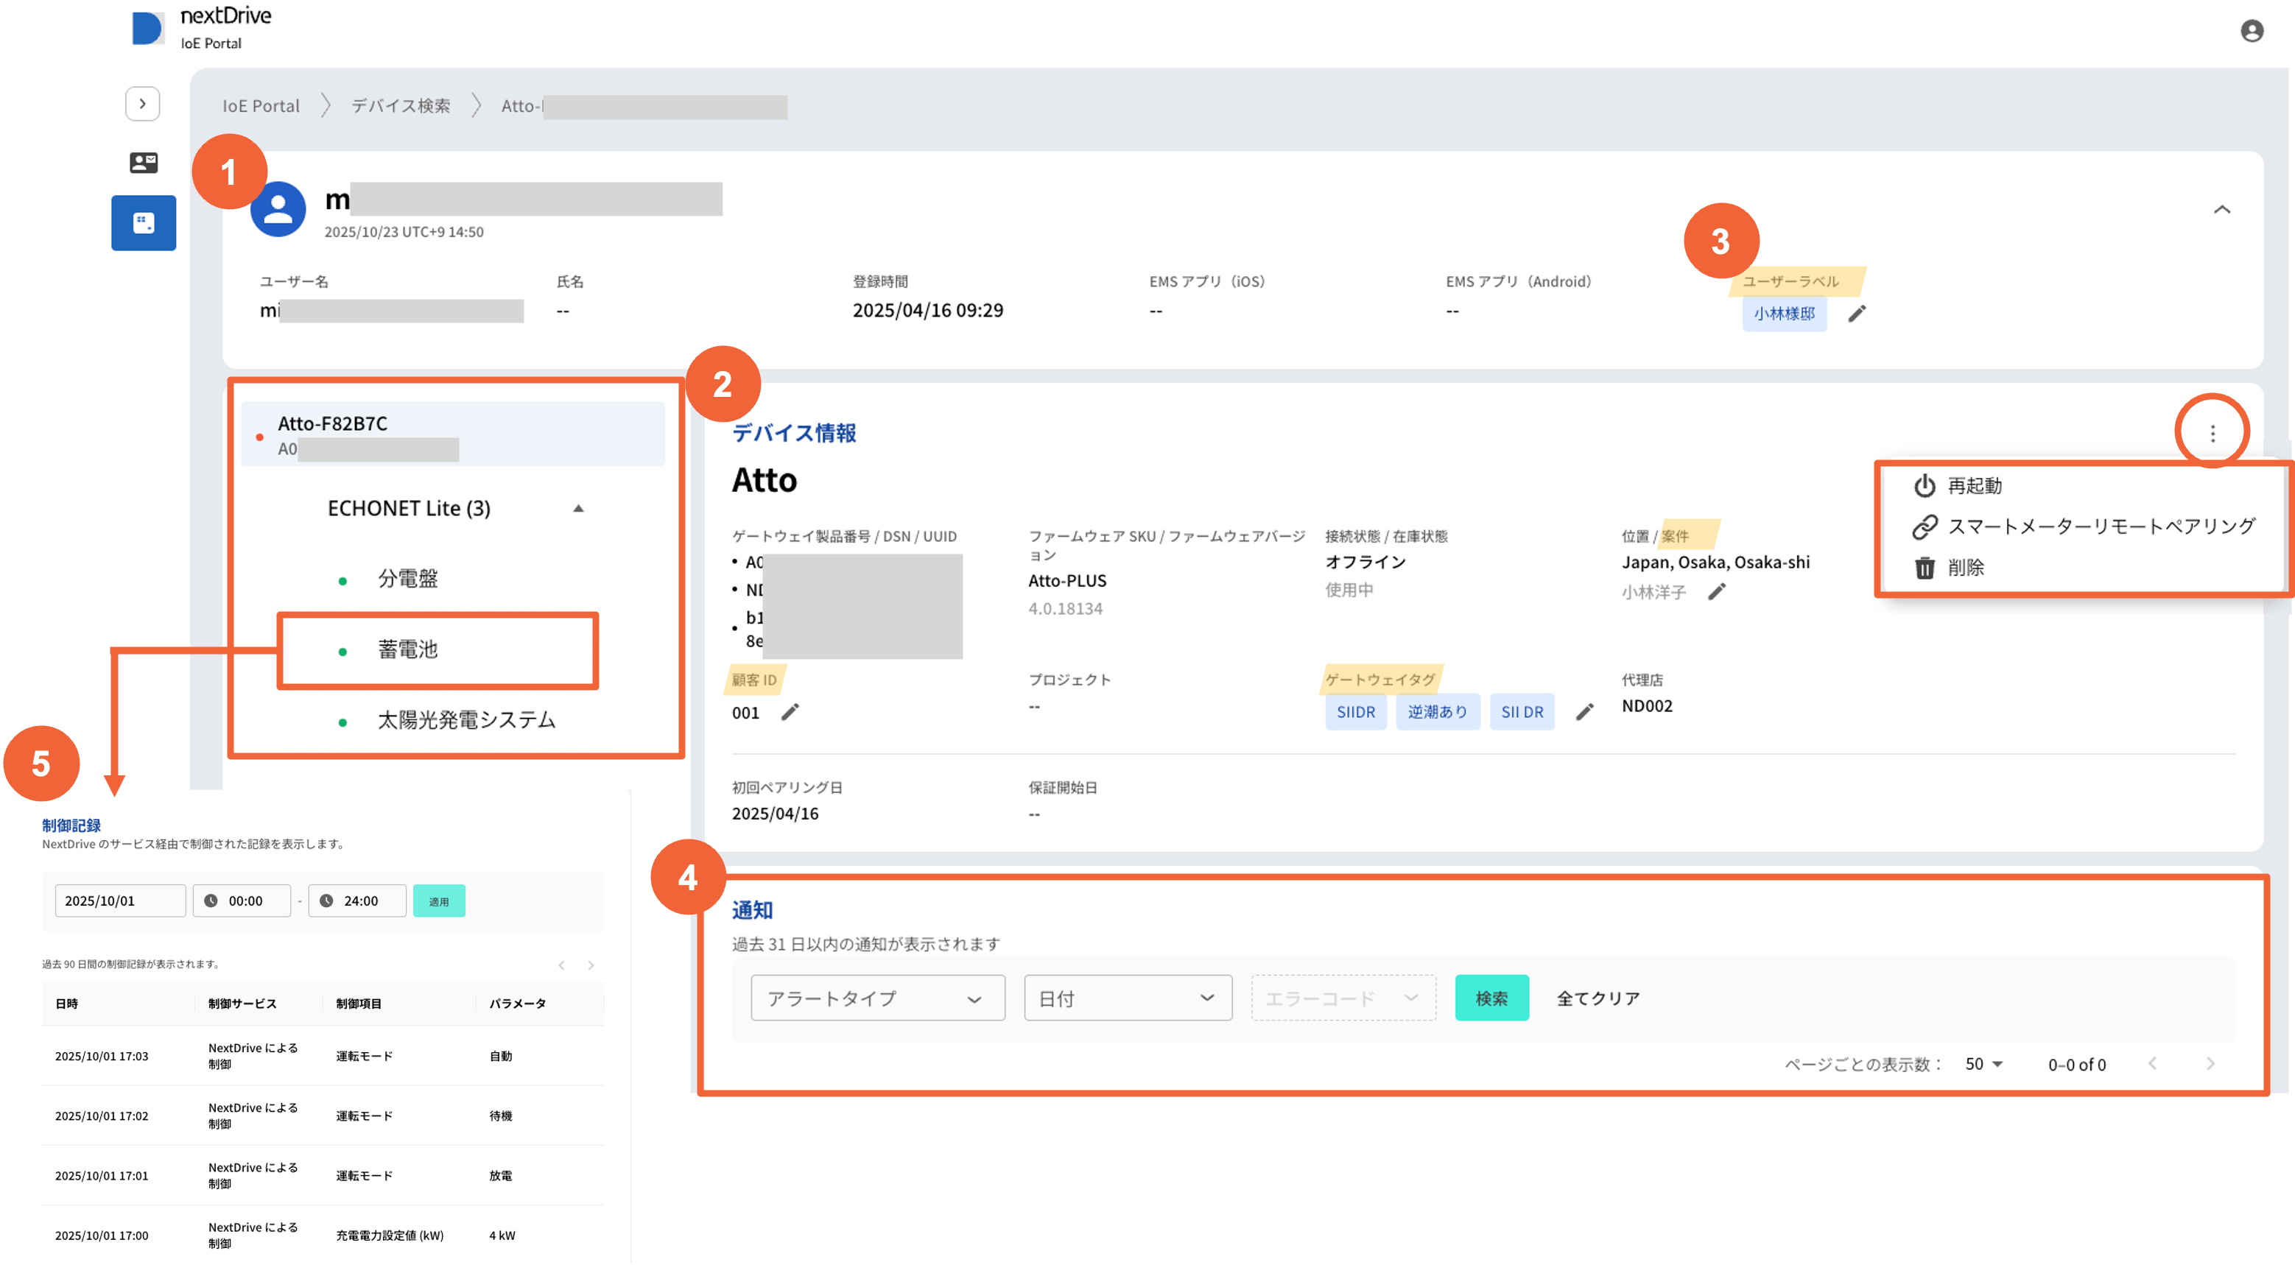Collapse the ECHONET Lite (3) group
Image resolution: width=2295 pixels, height=1265 pixels.
coord(578,509)
